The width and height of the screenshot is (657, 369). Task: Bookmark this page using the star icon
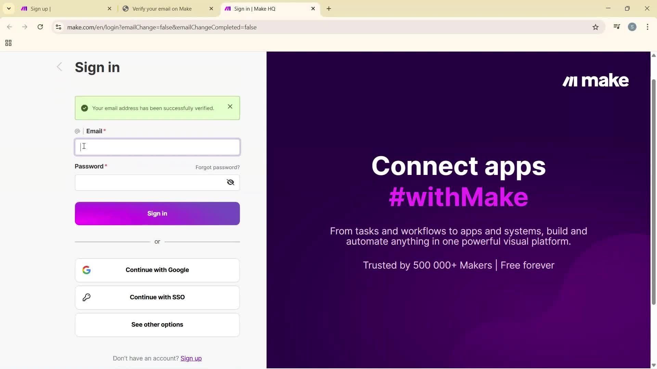pyautogui.click(x=595, y=27)
